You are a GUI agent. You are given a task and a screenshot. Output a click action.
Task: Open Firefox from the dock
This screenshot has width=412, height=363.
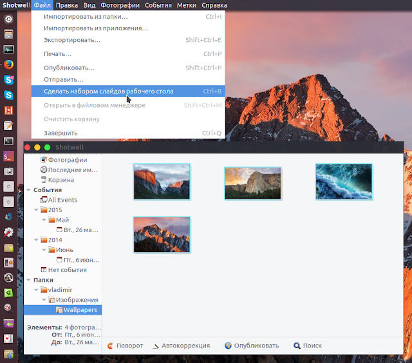click(x=8, y=64)
